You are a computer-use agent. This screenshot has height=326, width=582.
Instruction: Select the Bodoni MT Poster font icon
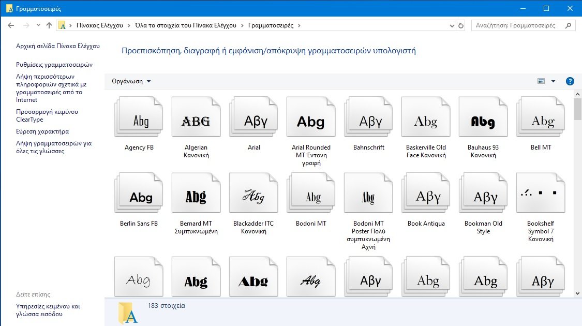pos(368,192)
